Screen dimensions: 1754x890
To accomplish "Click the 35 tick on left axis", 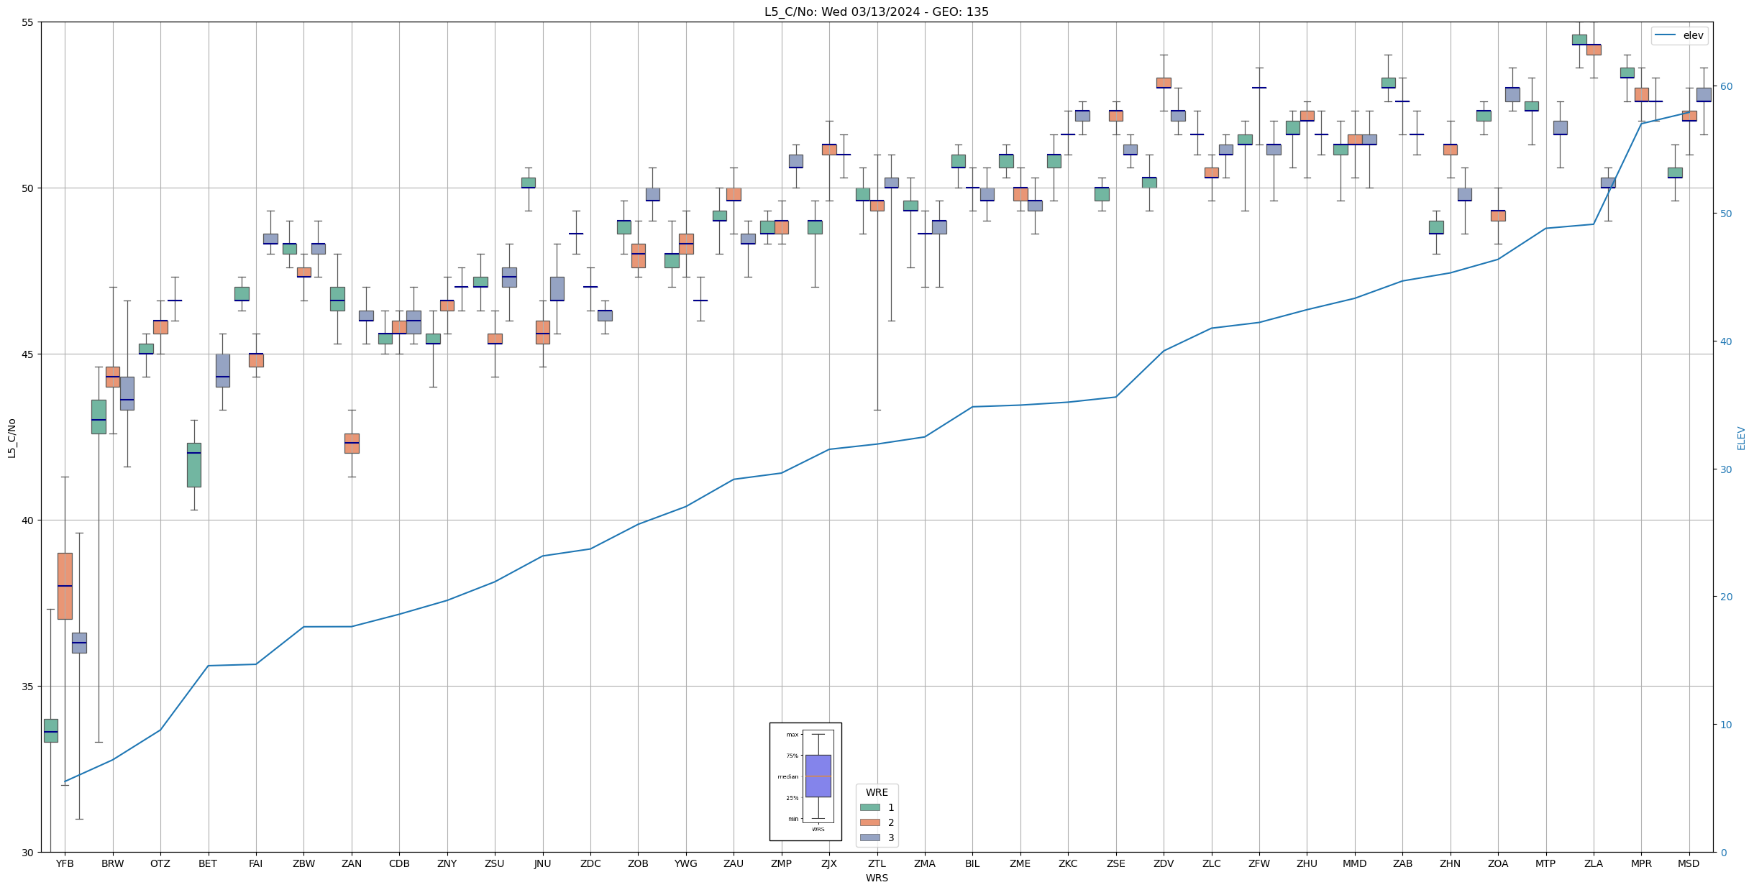I will pos(28,687).
